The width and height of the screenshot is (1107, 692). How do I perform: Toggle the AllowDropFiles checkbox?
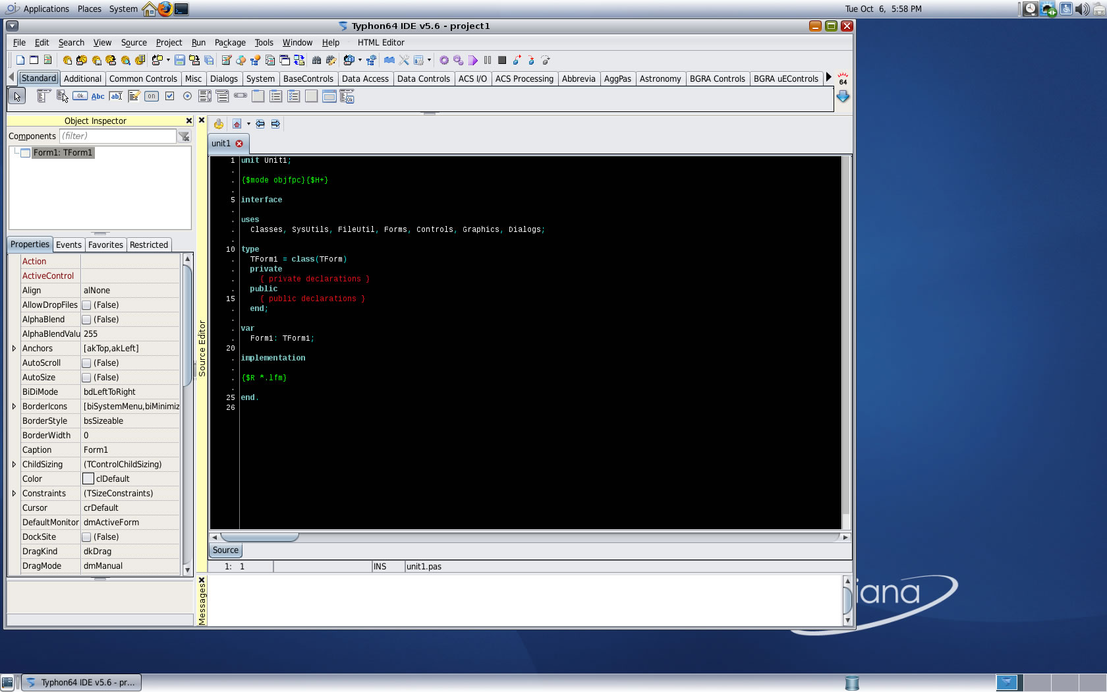click(x=86, y=305)
